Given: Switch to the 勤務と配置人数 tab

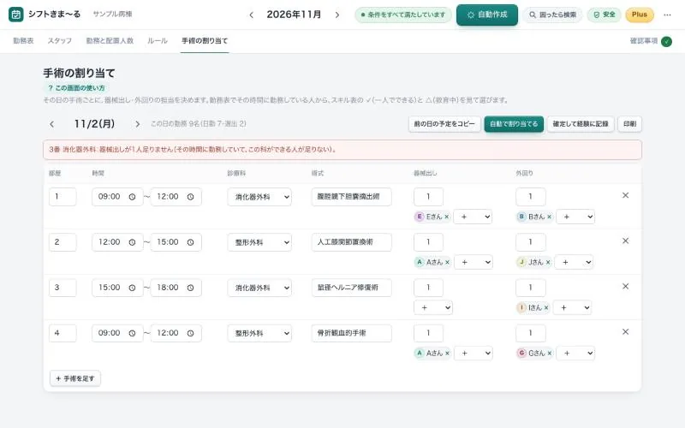Looking at the screenshot, I should point(110,41).
